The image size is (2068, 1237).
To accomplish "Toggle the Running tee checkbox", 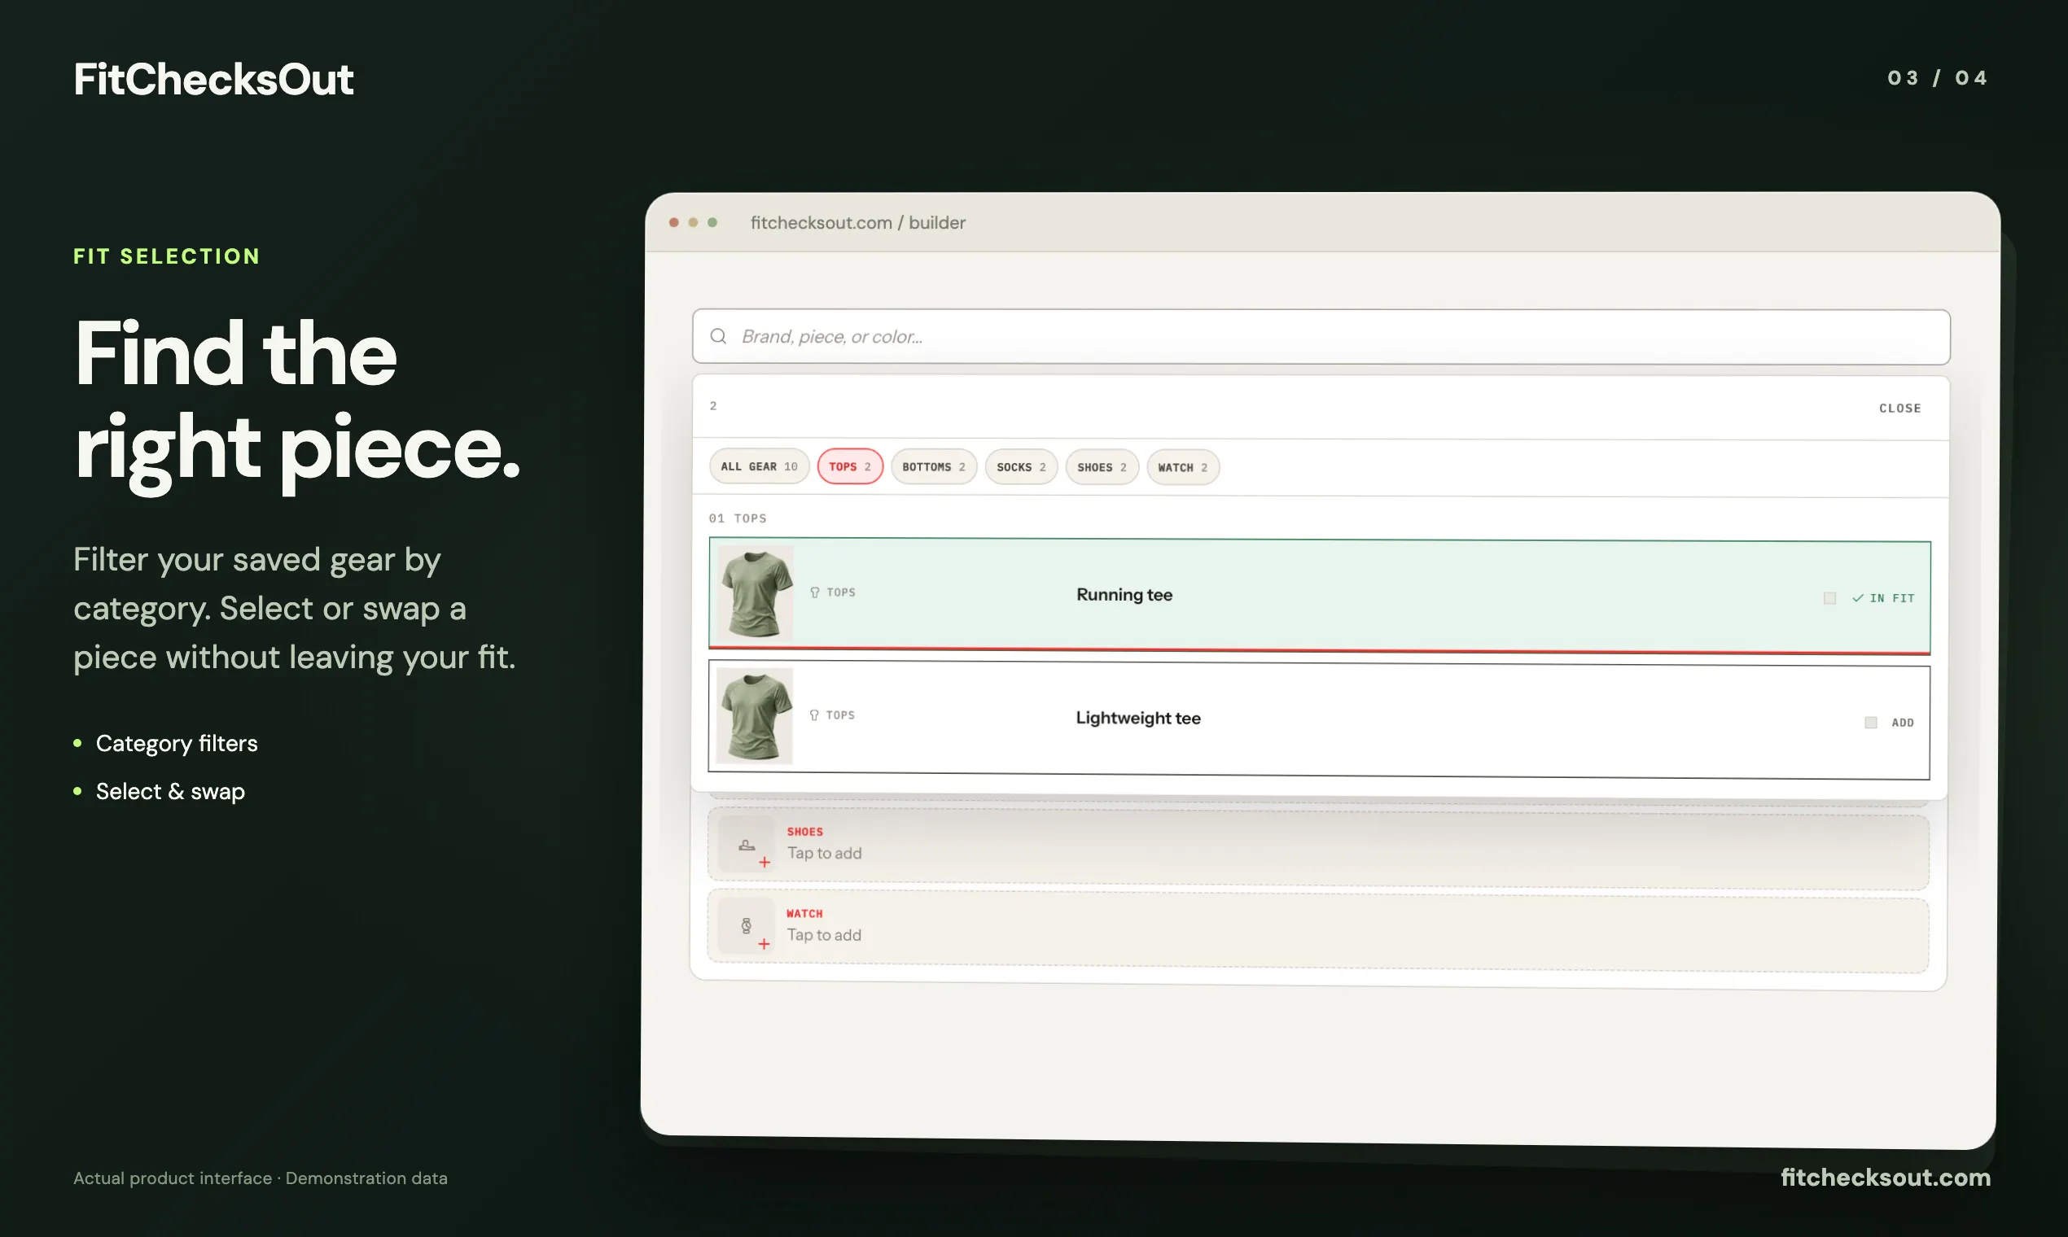I will pyautogui.click(x=1829, y=597).
